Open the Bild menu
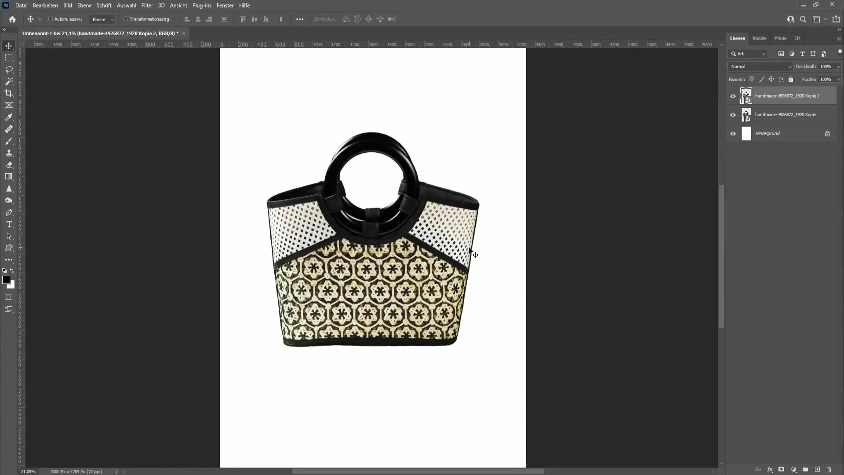The height and width of the screenshot is (475, 844). click(67, 5)
